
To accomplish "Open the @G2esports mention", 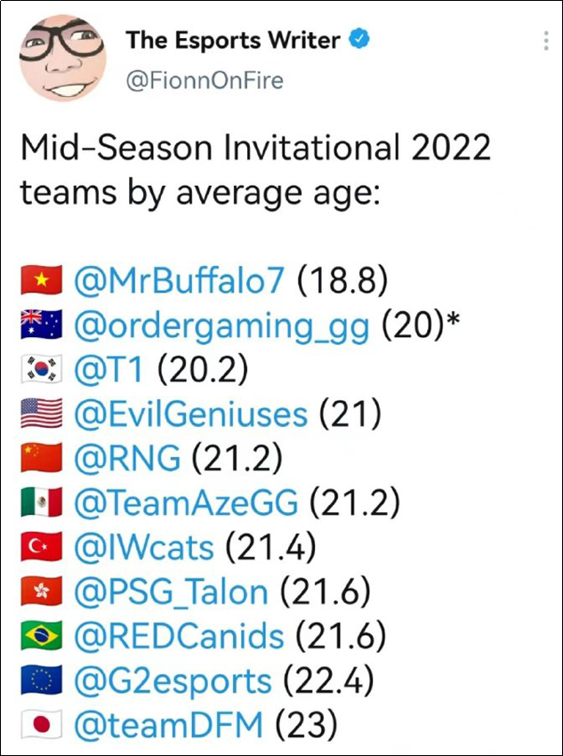I will click(173, 682).
